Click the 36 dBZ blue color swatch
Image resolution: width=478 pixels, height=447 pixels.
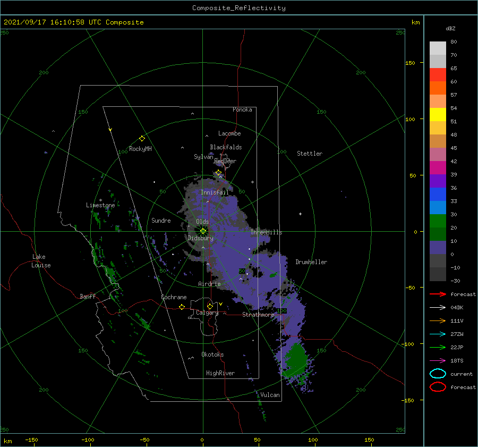point(438,194)
